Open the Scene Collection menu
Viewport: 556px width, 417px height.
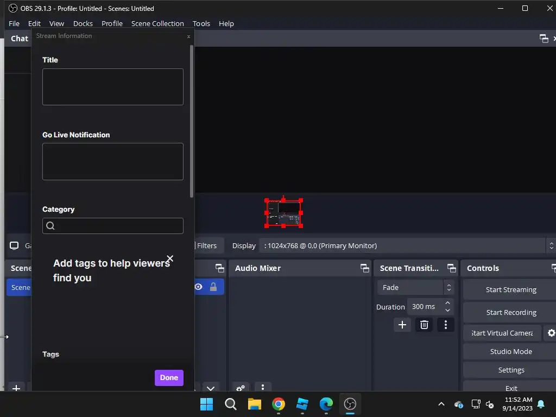[x=157, y=23]
